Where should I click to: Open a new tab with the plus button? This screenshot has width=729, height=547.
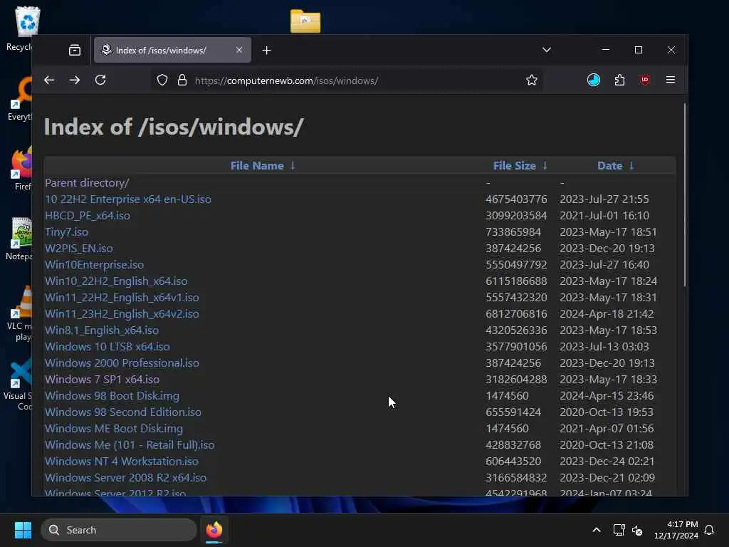(266, 51)
